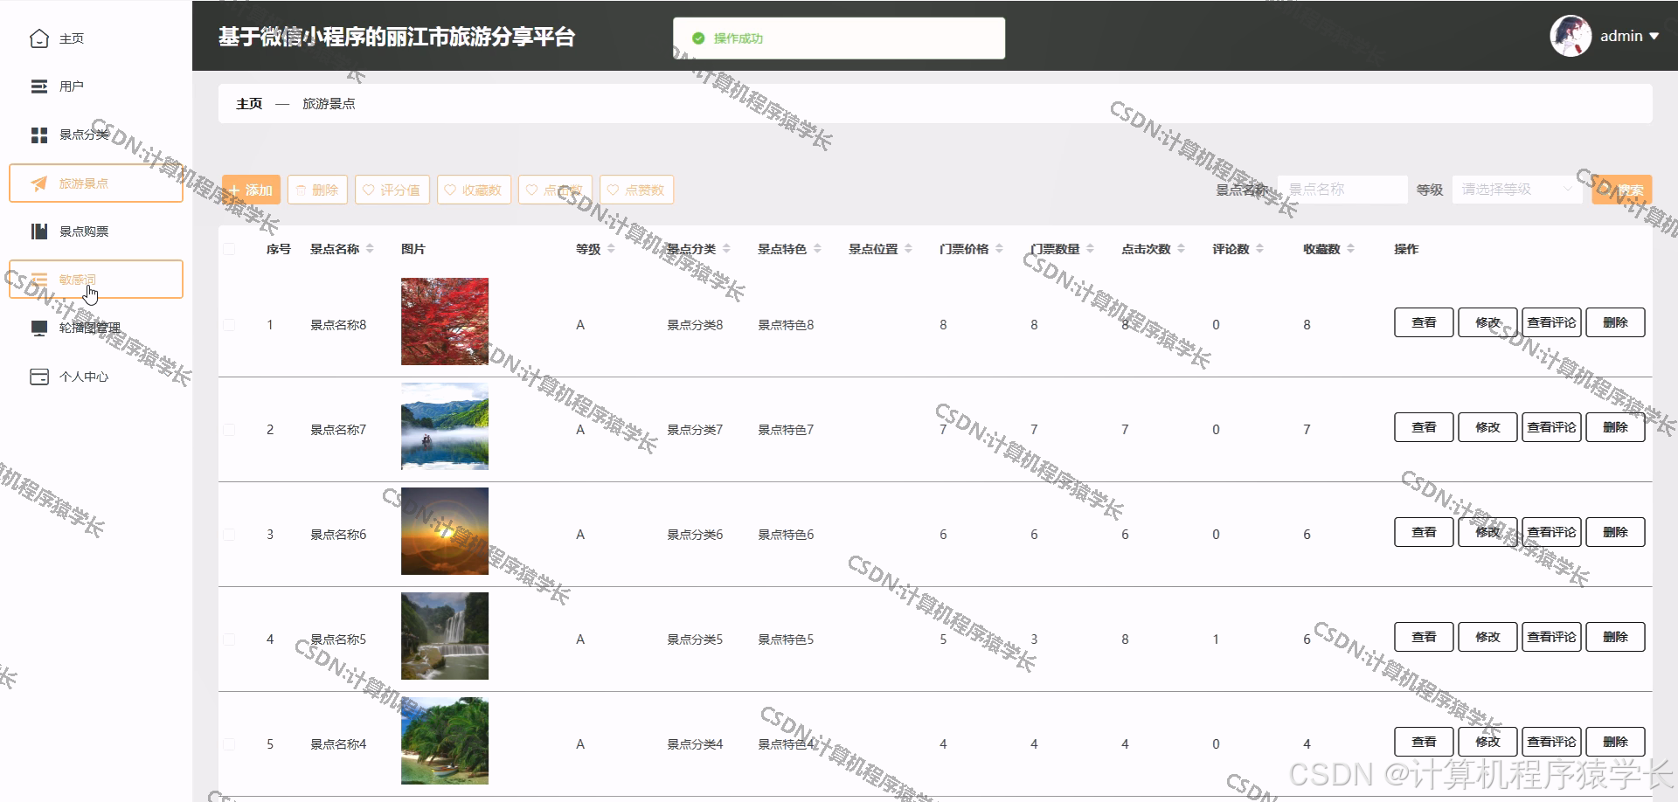Sort by 景点位置 column arrows
Screen dimensions: 1678x802
pyautogui.click(x=908, y=249)
